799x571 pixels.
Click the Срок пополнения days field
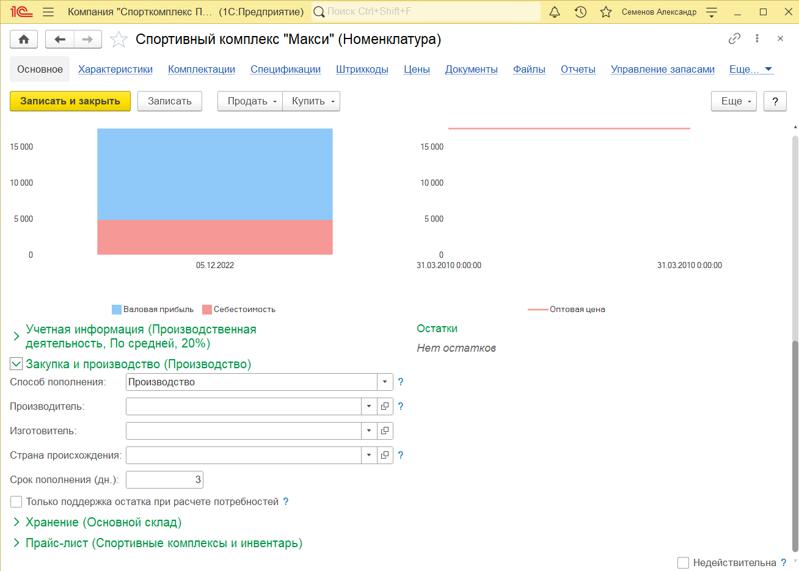tap(164, 479)
